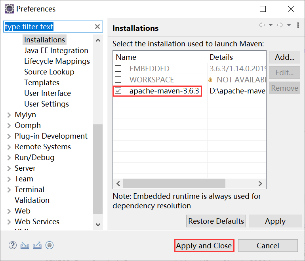Click the Cancel button
This screenshot has width=305, height=261.
pyautogui.click(x=268, y=246)
